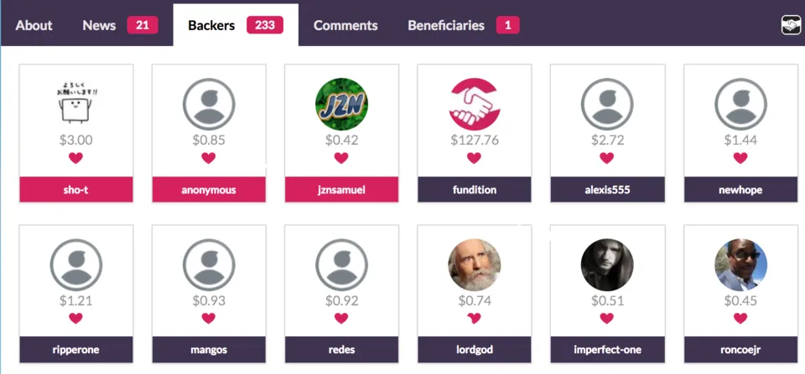
Task: Click the heart icon under lordgod's $0.74
Action: [x=474, y=318]
